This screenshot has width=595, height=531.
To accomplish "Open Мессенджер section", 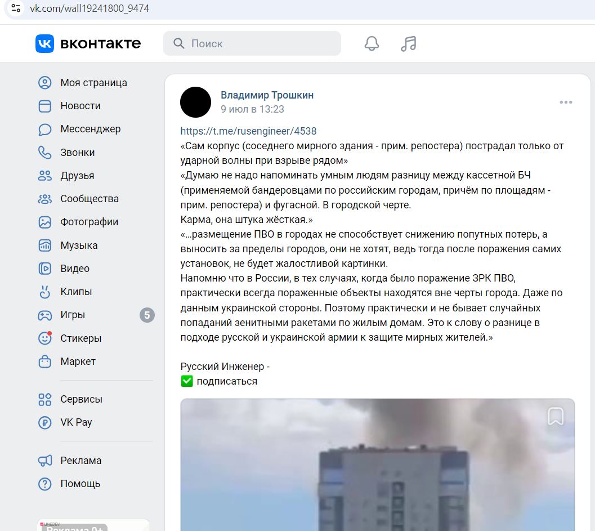I will click(x=91, y=129).
